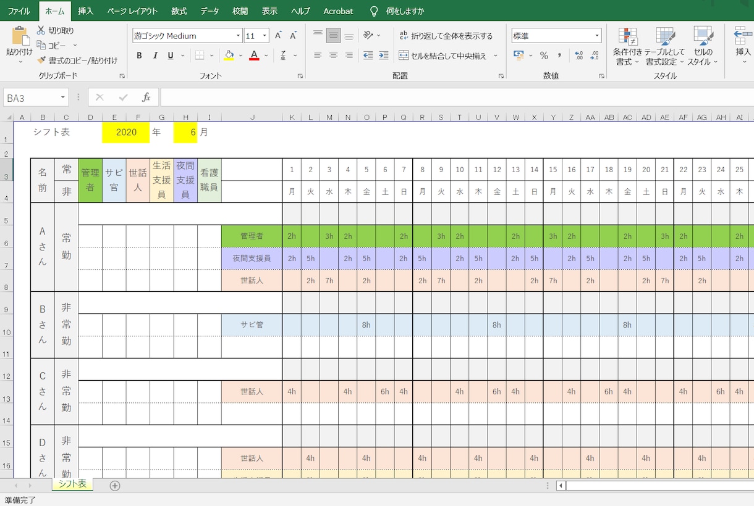Click the red font color A swatch
This screenshot has width=754, height=506.
(x=254, y=56)
